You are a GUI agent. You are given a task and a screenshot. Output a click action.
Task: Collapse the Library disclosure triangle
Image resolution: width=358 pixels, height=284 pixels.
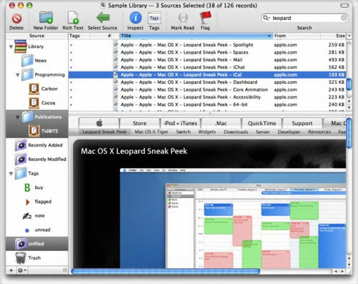(11, 47)
